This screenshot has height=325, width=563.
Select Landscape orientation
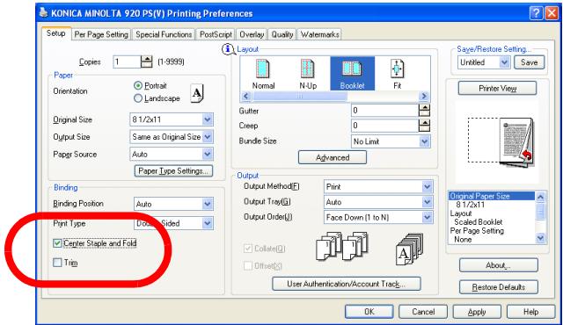point(138,98)
